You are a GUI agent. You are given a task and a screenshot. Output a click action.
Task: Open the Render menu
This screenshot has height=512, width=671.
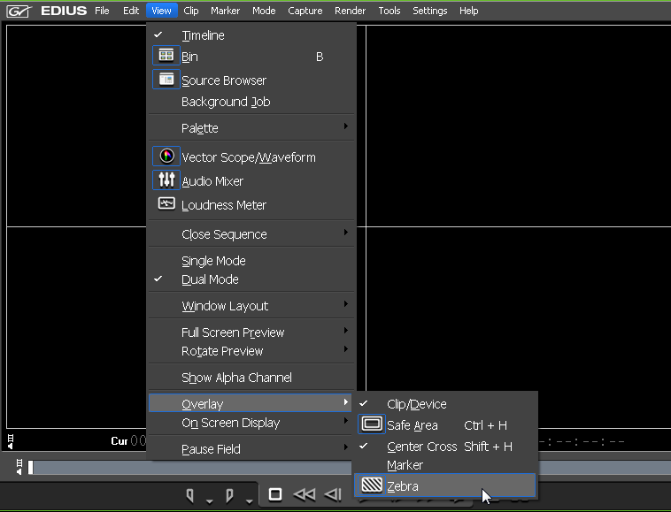click(351, 11)
